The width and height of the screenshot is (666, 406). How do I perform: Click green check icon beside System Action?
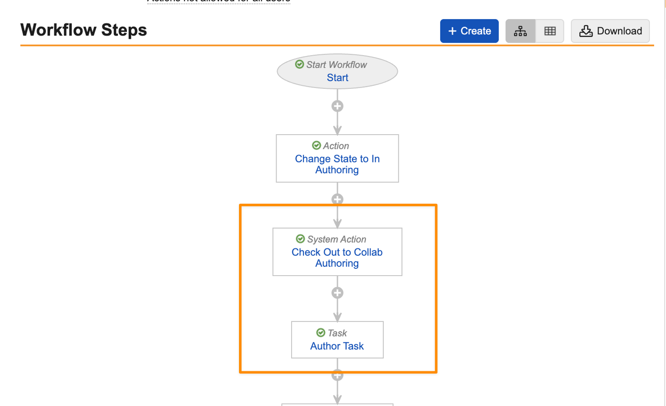point(301,239)
